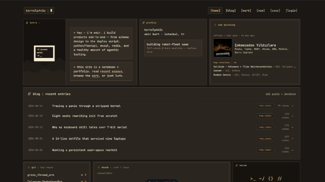
Task: Click the '// git : top repos' heading
Action: tap(40, 168)
